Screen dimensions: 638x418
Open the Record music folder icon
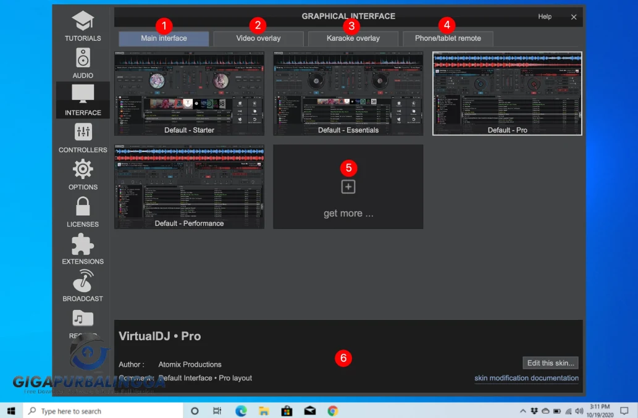(83, 319)
